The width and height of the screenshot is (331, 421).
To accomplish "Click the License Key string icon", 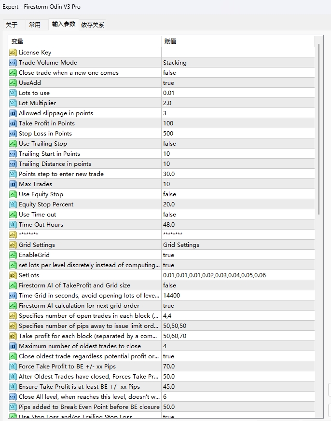I will pos(13,53).
